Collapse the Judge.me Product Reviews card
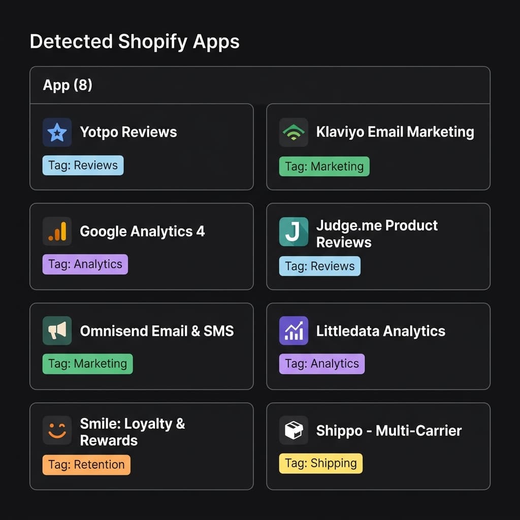 coord(378,246)
